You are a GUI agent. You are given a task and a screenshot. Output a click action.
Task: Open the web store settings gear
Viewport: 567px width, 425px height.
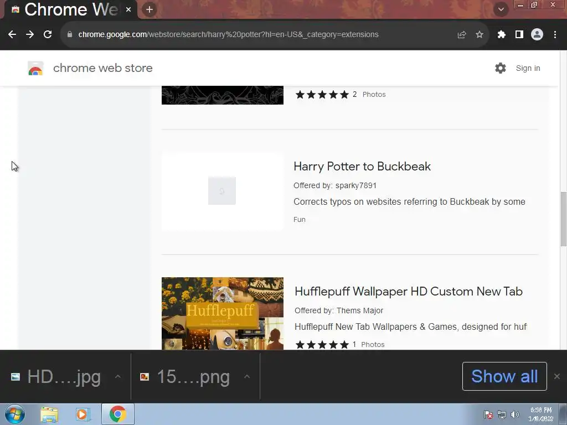click(501, 68)
